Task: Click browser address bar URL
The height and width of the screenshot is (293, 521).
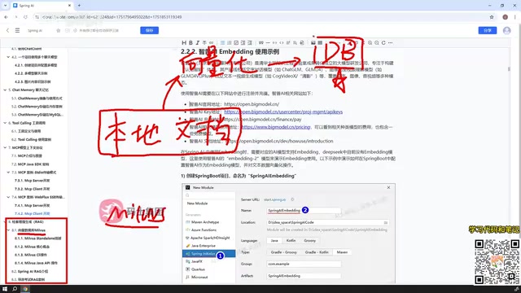Action: [x=112, y=17]
